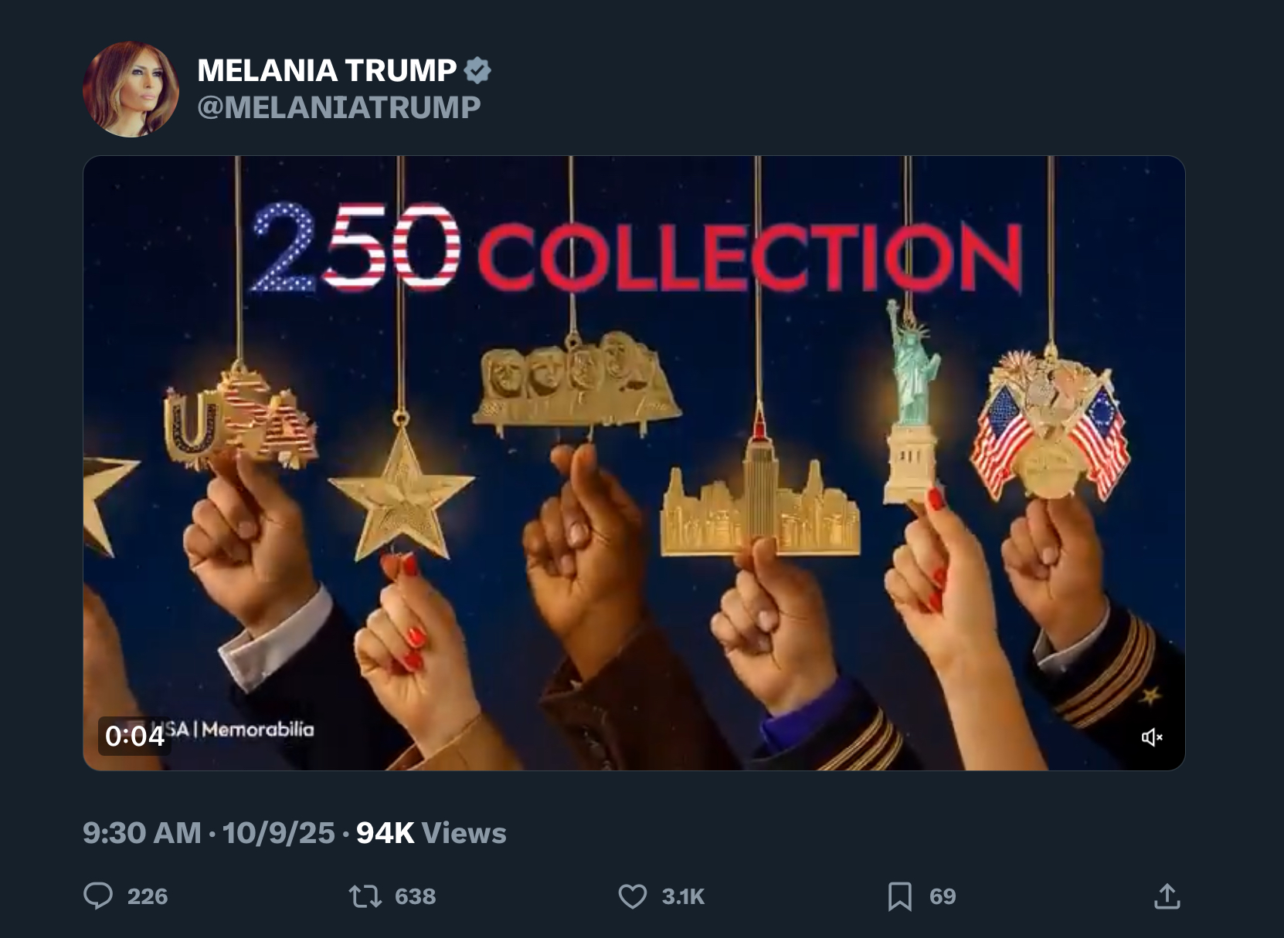Click the 69 bookmarks count
Screen dimensions: 1284x938
click(x=943, y=896)
